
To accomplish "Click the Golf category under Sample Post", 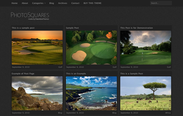I will (x=115, y=67).
